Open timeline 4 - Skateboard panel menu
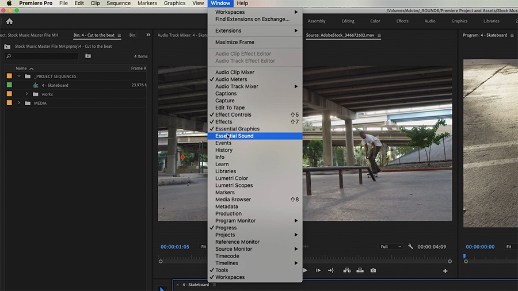This screenshot has height=291, width=518. (x=214, y=285)
